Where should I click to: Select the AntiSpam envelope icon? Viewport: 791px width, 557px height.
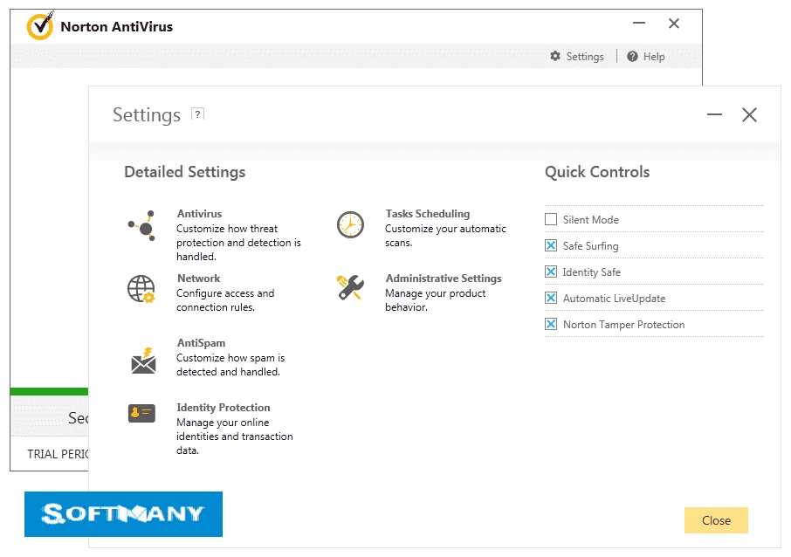pos(142,359)
